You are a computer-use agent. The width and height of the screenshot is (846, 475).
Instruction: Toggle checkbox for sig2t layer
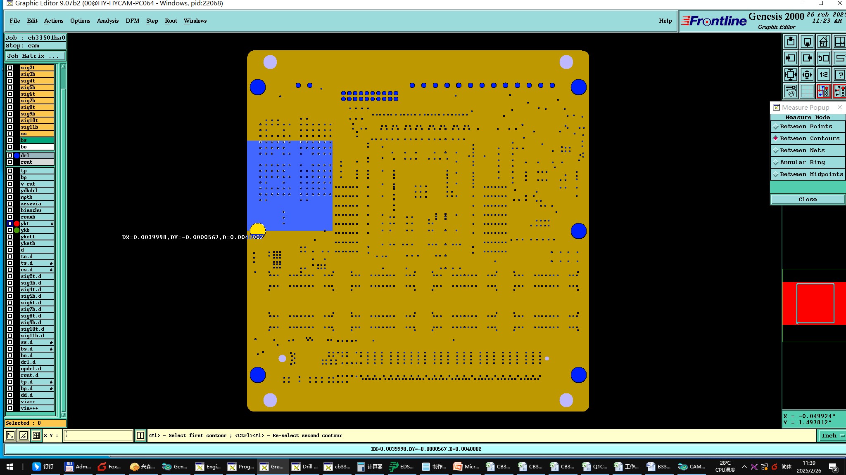pyautogui.click(x=10, y=68)
